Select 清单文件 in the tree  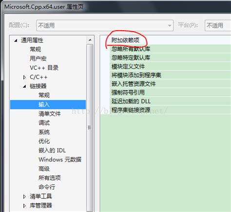point(50,114)
